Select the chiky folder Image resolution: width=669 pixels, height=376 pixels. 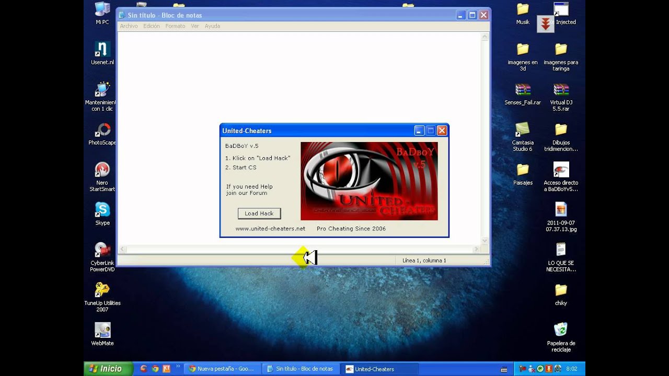coord(561,295)
